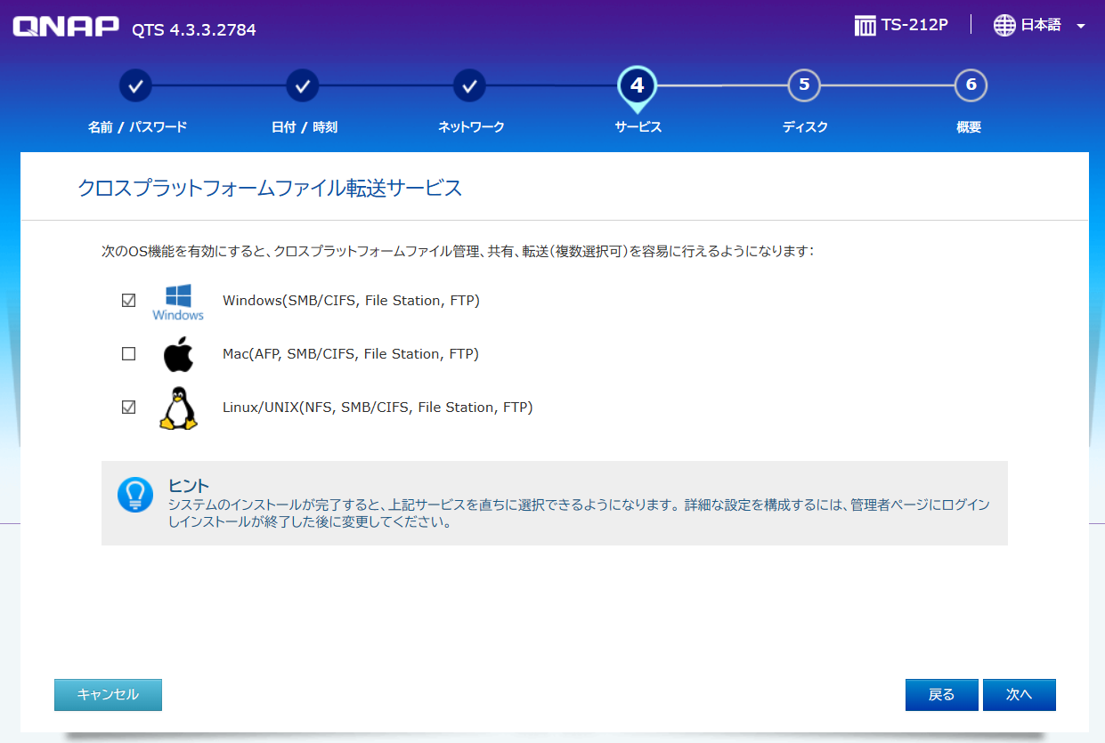Click the 次へ button
Screen dimensions: 1105x743
click(1019, 695)
